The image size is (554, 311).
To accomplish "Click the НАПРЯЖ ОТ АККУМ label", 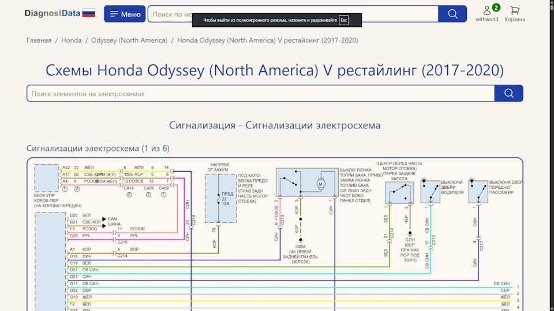I will point(219,167).
